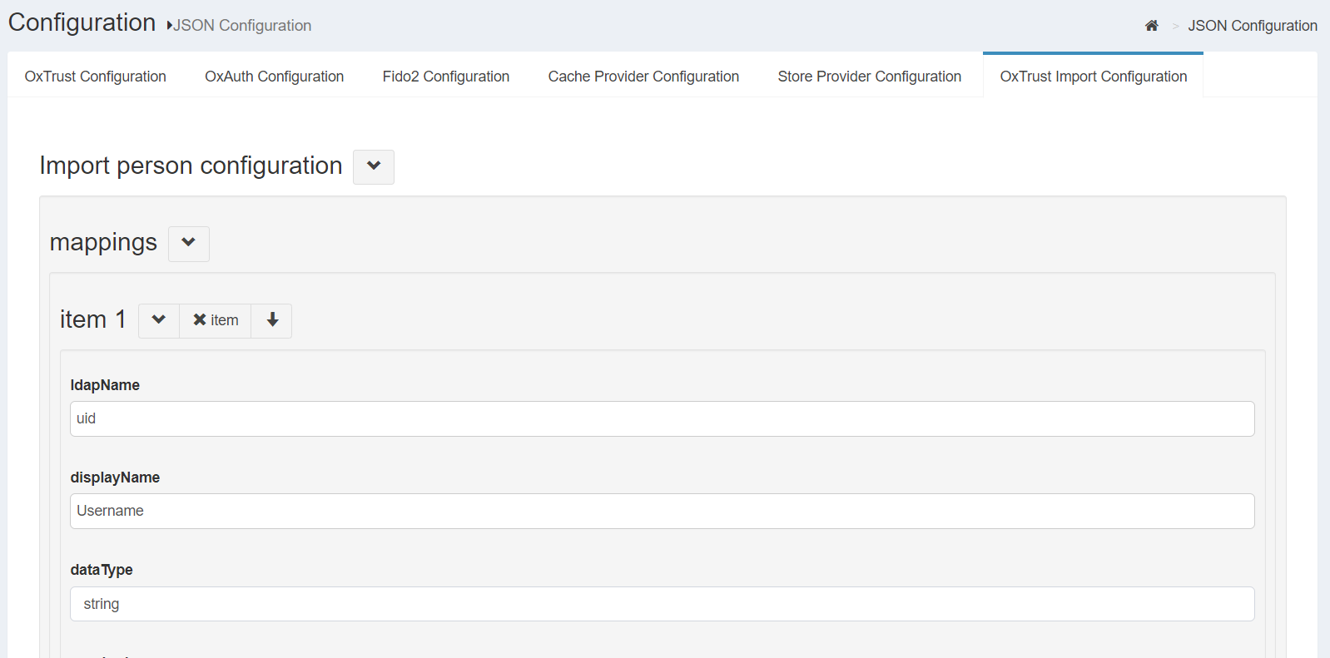Select the Cache Provider Configuration tab

643,77
